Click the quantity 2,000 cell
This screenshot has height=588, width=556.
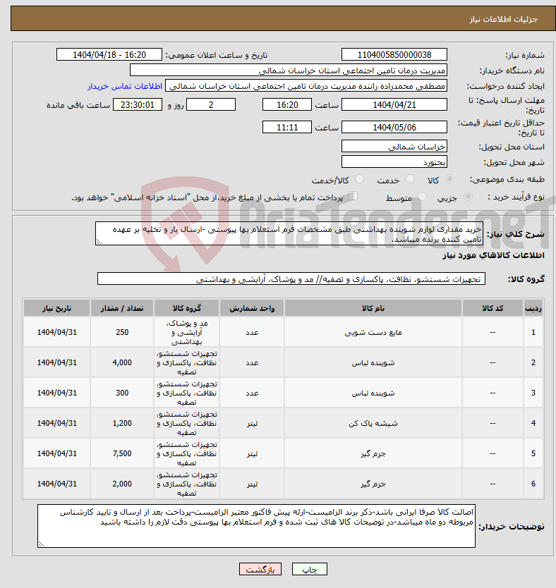coord(122,484)
